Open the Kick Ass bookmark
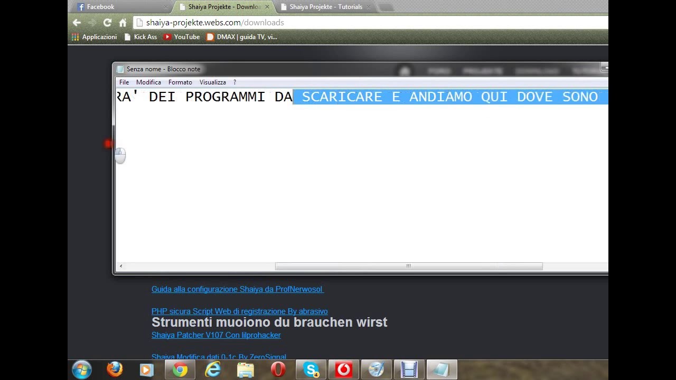The image size is (676, 380). (140, 37)
